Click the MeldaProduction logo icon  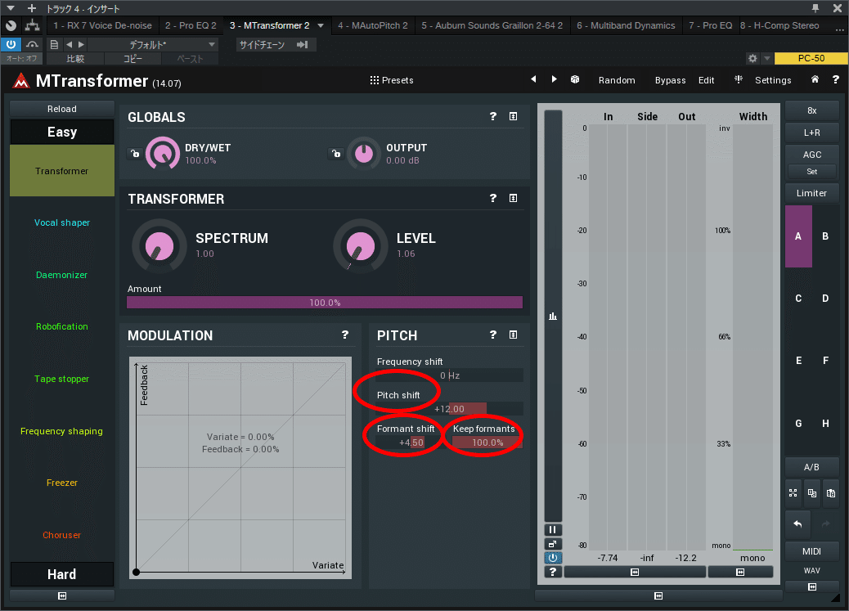(21, 81)
